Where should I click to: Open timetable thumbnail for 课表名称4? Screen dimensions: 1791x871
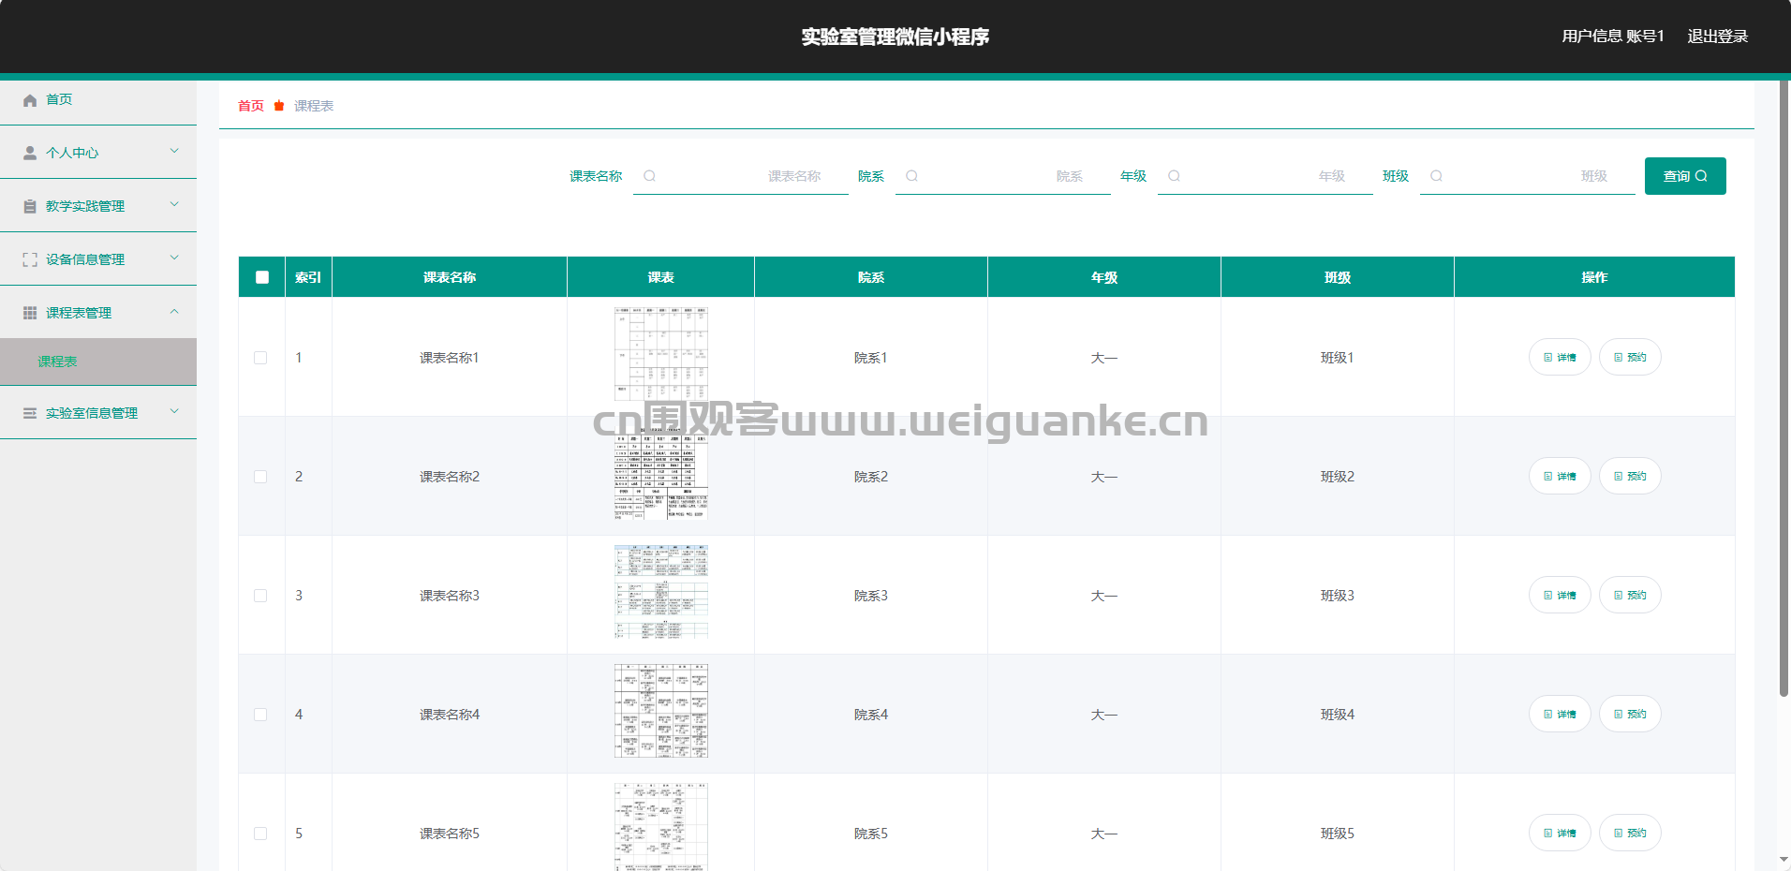pos(661,711)
